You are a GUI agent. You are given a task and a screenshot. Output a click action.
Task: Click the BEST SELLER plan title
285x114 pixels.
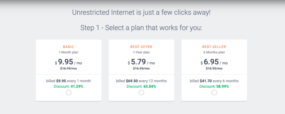pyautogui.click(x=214, y=47)
